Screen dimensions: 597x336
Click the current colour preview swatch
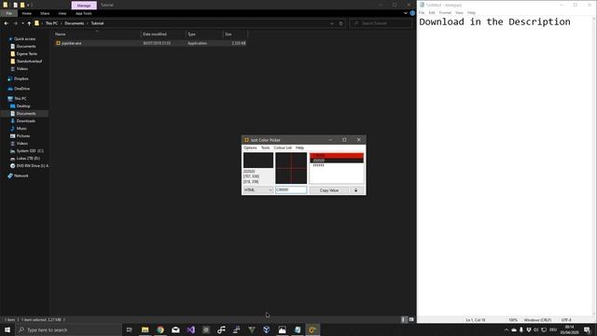[258, 161]
